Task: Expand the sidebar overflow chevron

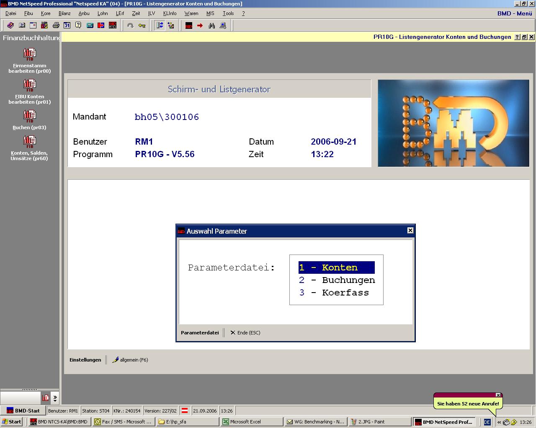Action: point(55,398)
